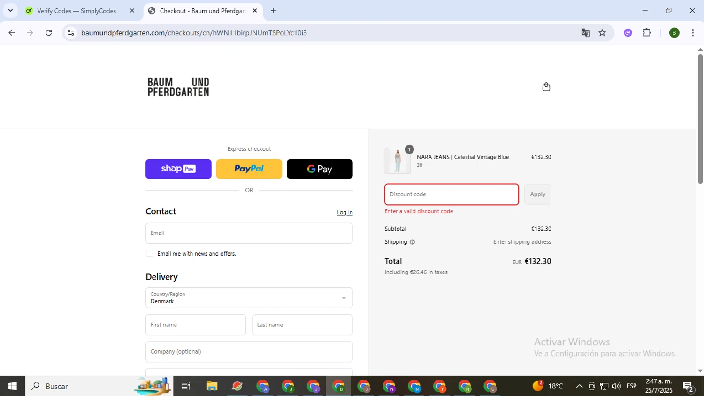704x396 pixels.
Task: Open the Chrome three-dot menu
Action: click(693, 33)
